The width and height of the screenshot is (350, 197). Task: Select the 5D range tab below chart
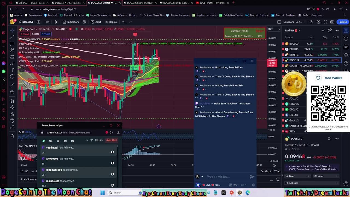pyautogui.click(x=27, y=172)
